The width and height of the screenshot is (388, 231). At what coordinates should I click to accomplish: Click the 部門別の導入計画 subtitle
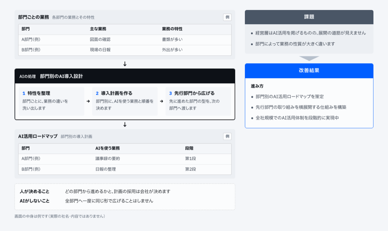(x=76, y=137)
